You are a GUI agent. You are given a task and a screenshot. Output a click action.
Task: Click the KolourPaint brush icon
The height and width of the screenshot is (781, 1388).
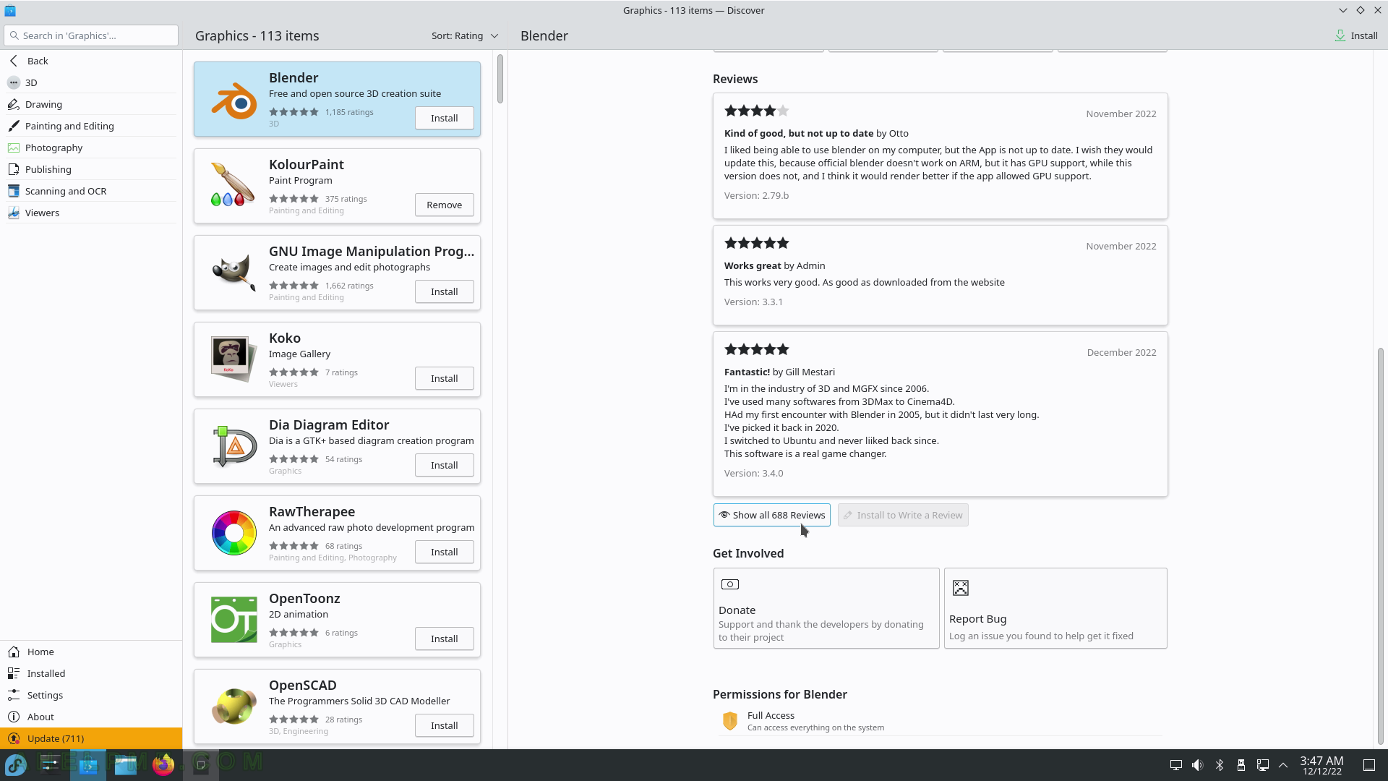coord(234,186)
